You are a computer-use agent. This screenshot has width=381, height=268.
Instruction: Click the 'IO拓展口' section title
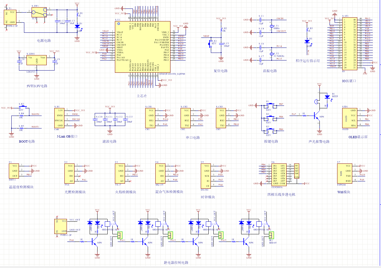tap(349, 81)
